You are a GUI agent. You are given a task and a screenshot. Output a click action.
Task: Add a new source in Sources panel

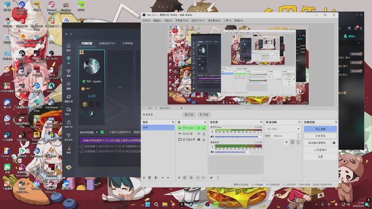[x=179, y=177]
